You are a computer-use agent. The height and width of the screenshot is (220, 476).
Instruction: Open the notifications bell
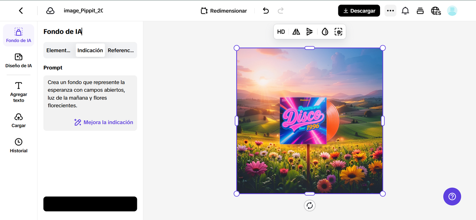[405, 11]
